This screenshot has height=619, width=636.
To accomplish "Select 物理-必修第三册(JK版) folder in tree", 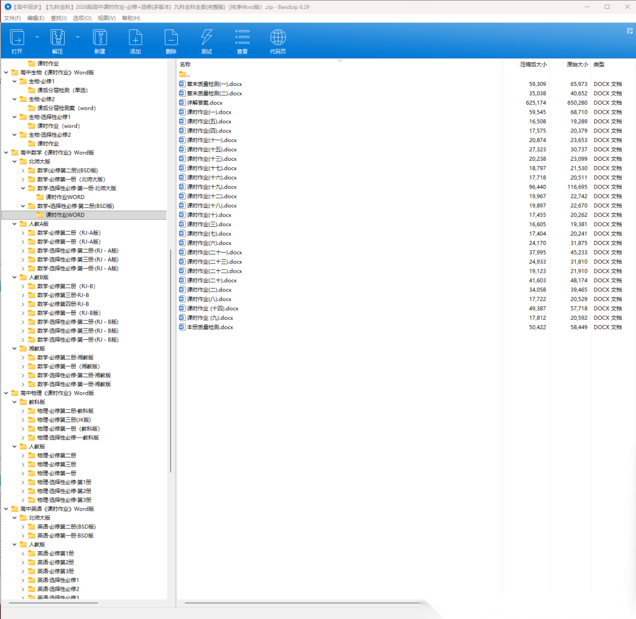I will (x=64, y=420).
